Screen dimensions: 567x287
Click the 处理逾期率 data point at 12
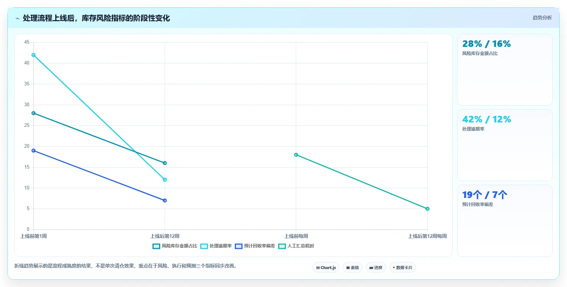[x=165, y=180]
